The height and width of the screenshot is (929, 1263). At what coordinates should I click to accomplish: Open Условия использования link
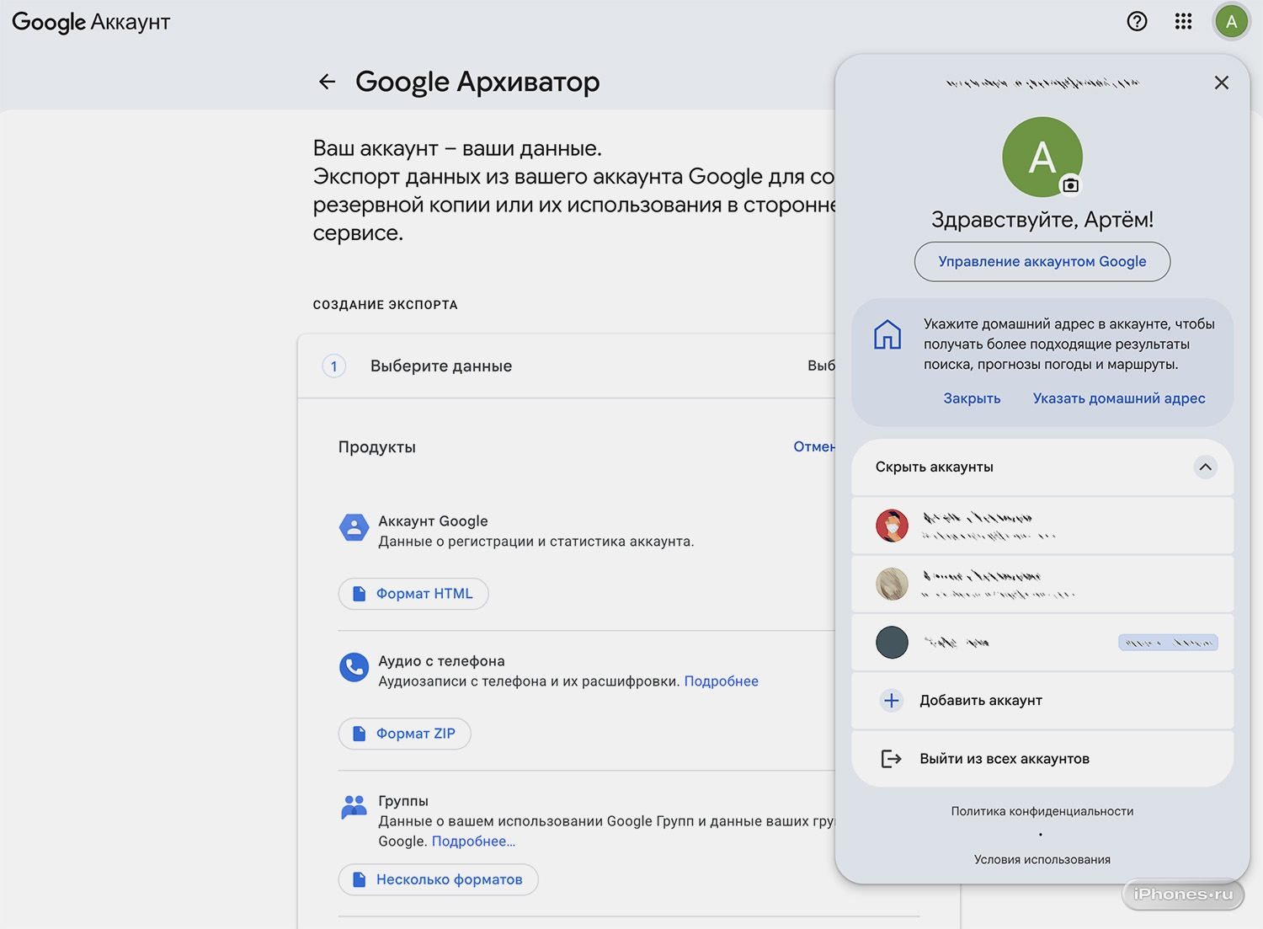pos(1042,860)
